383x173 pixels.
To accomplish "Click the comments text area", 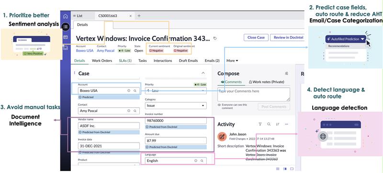I will (254, 94).
